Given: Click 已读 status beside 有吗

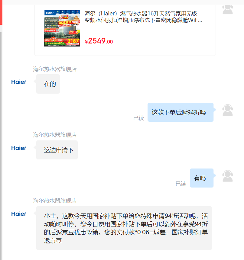Looking at the screenshot, I should pyautogui.click(x=181, y=184).
